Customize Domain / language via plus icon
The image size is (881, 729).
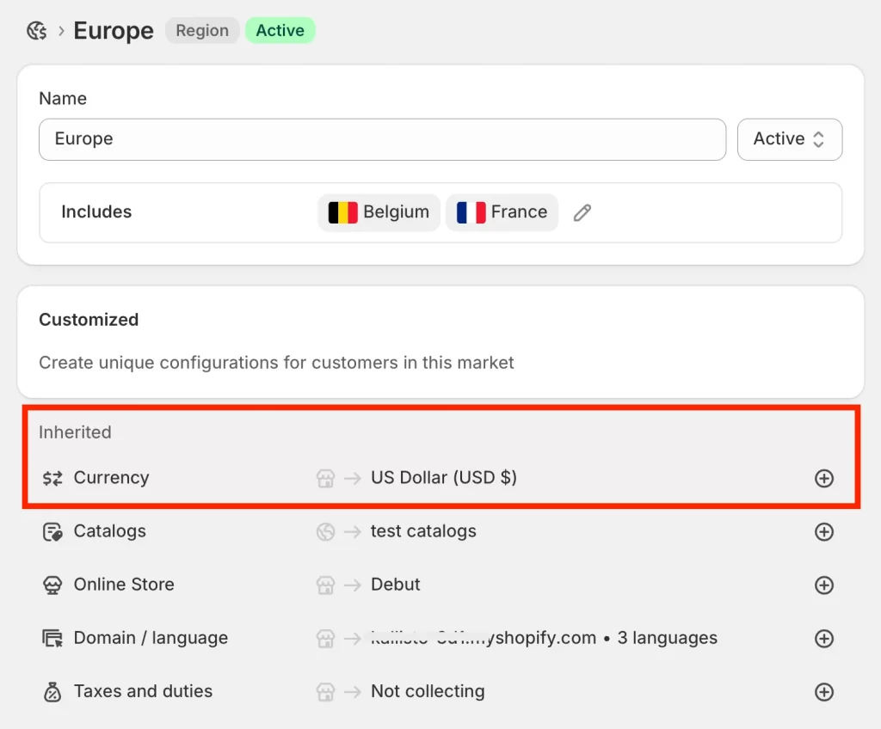(x=823, y=639)
